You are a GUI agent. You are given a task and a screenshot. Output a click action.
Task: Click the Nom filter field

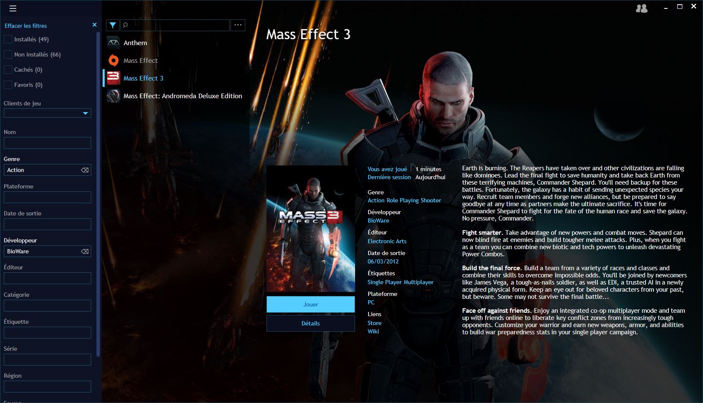(x=47, y=143)
